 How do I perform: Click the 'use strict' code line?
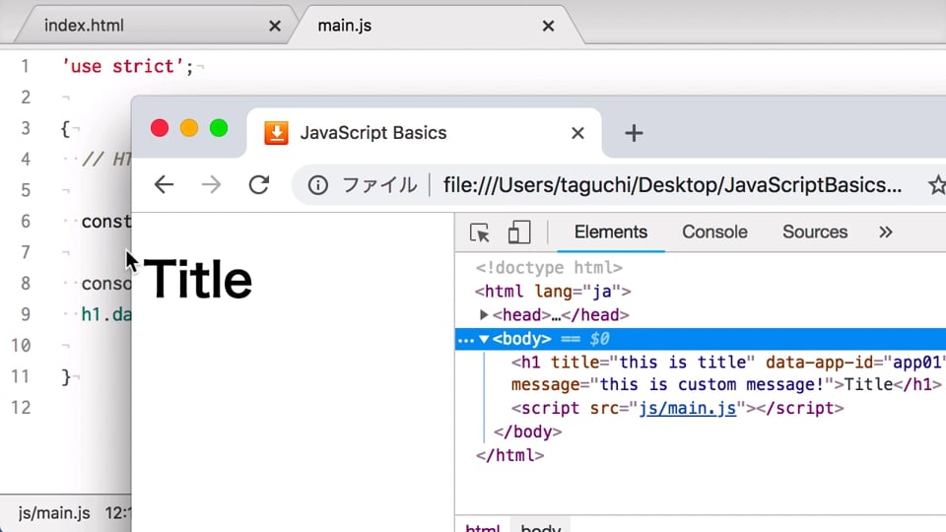[128, 66]
